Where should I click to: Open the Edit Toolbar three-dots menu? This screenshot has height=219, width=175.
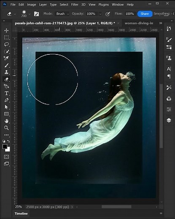pyautogui.click(x=6, y=135)
